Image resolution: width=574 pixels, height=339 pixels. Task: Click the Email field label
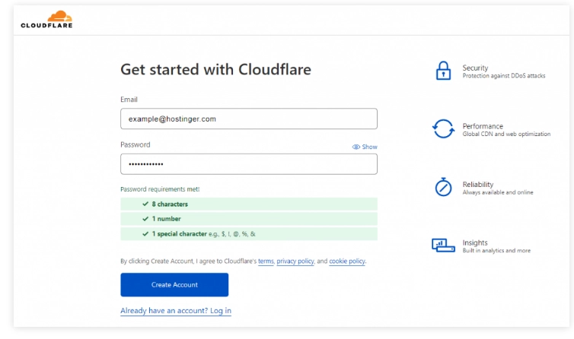[129, 100]
